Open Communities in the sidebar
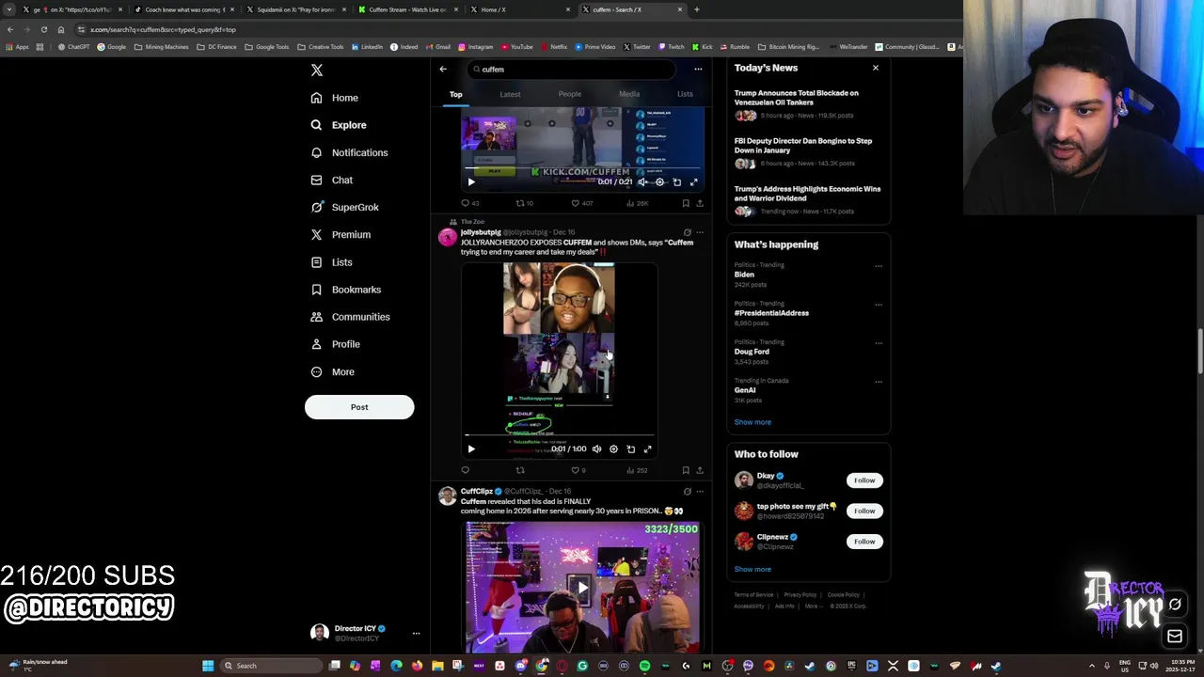This screenshot has height=677, width=1204. (350, 317)
